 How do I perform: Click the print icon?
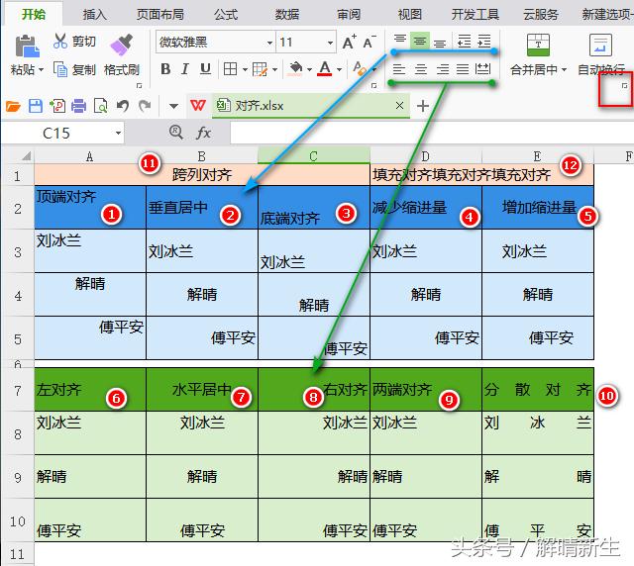(x=79, y=106)
